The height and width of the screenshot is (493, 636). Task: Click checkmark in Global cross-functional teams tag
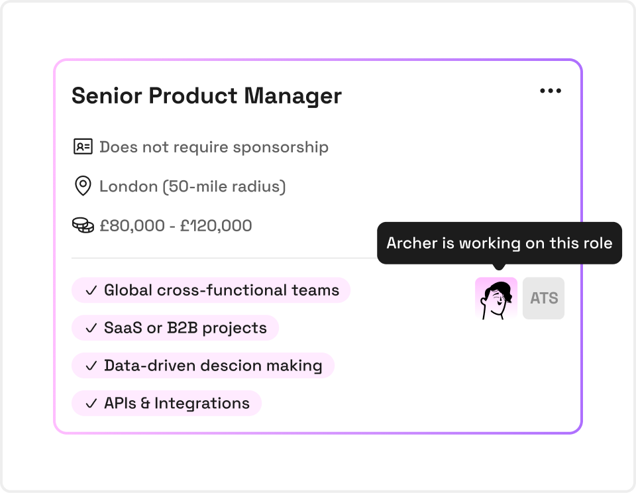click(91, 290)
